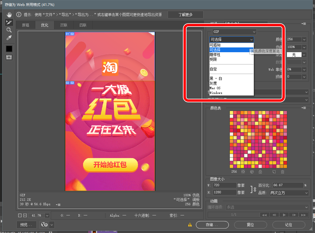Viewport: 315px width, 233px height.
Task: Click the 记住 button
Action: coord(289,225)
